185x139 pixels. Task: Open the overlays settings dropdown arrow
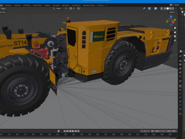tap(158, 8)
